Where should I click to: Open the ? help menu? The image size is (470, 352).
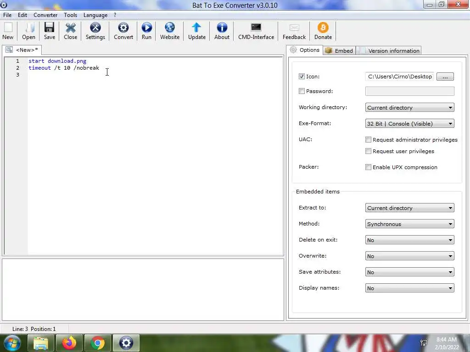(115, 15)
